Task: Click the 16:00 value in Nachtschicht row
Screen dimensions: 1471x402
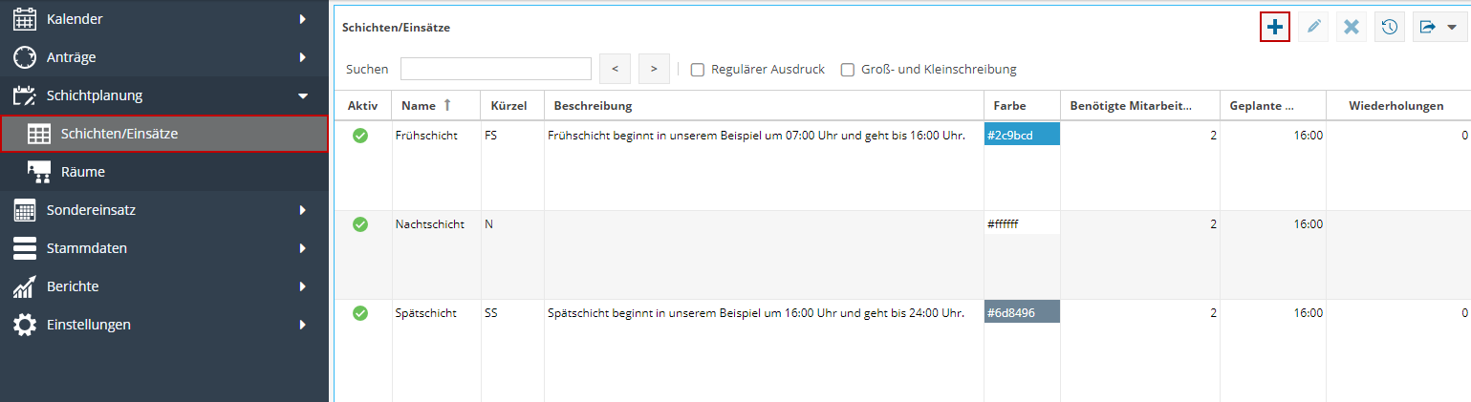Action: point(1309,224)
